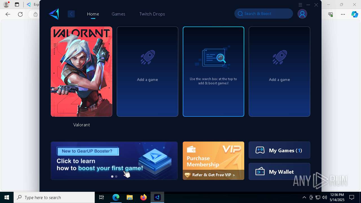Click the rocket icon in first empty slot
The image size is (361, 203).
[148, 58]
